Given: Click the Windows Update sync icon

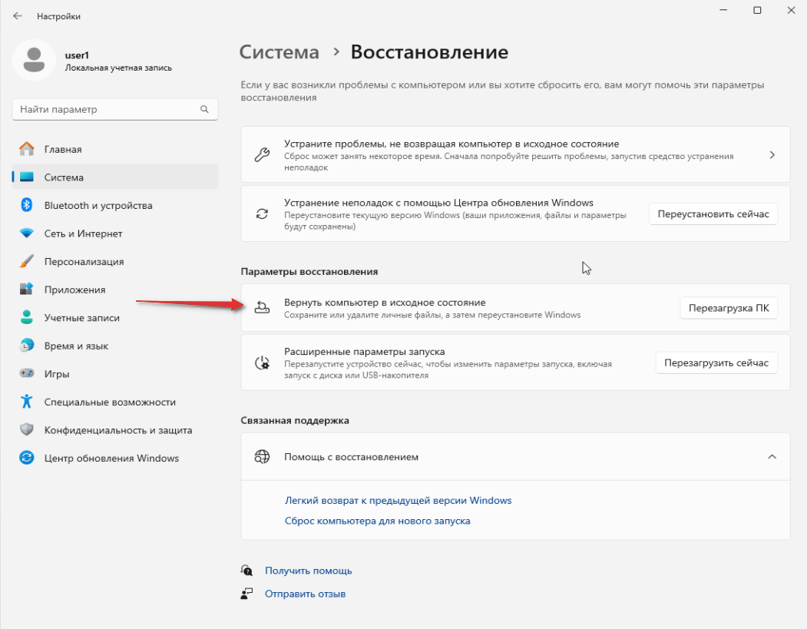Looking at the screenshot, I should 27,458.
